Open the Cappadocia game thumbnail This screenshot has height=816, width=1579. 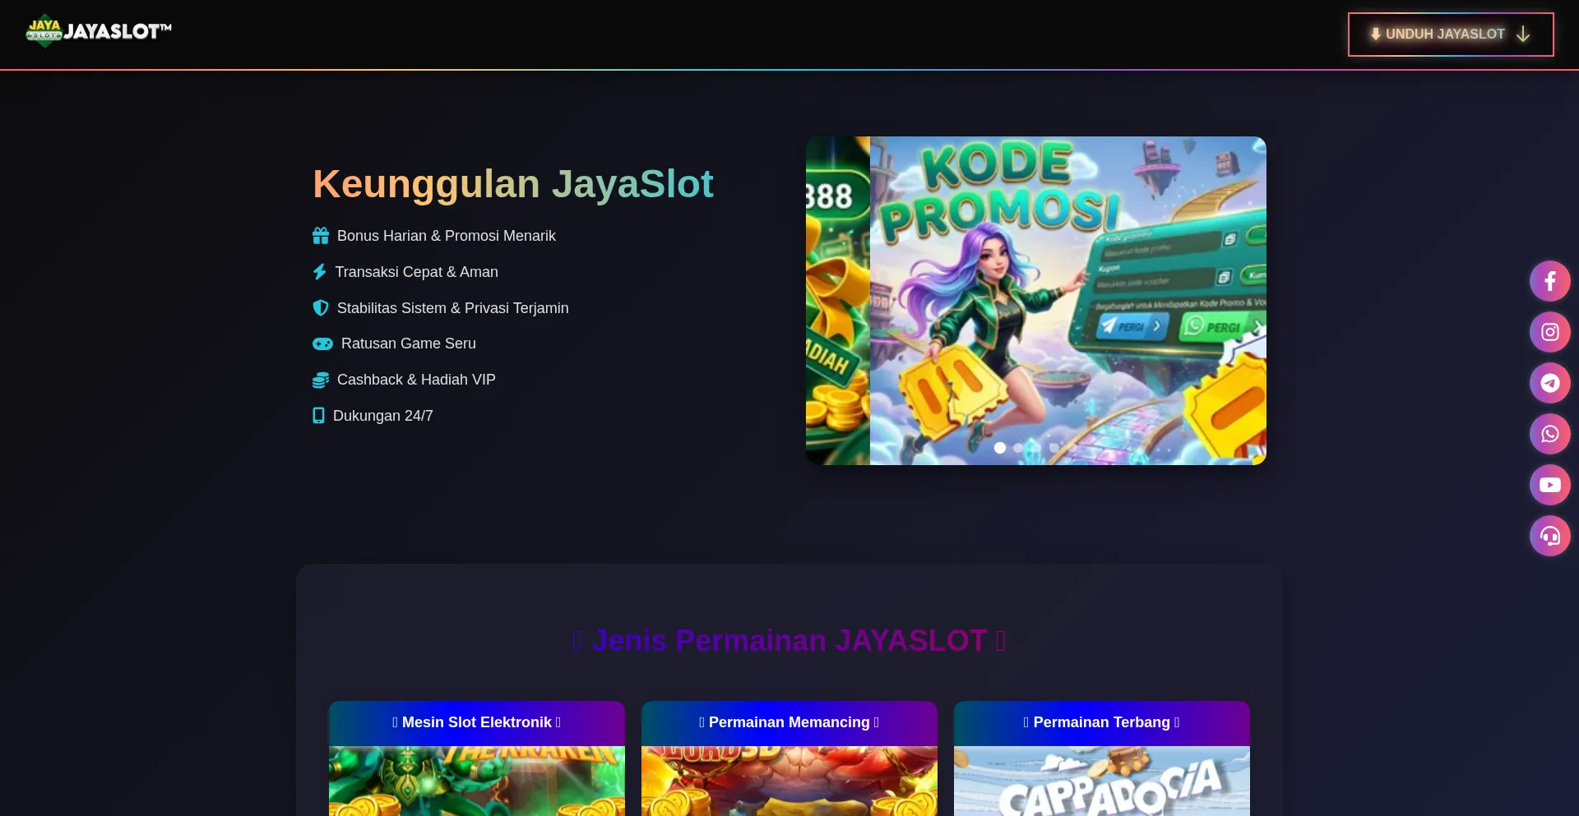point(1102,781)
